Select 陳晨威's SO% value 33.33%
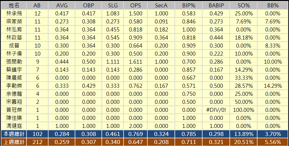 (244, 78)
